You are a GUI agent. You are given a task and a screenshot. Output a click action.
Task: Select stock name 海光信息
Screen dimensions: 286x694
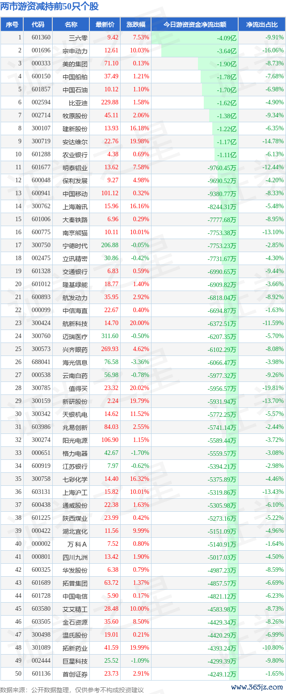click(x=75, y=362)
